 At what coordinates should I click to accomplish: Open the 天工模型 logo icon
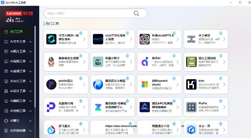tap(191, 39)
